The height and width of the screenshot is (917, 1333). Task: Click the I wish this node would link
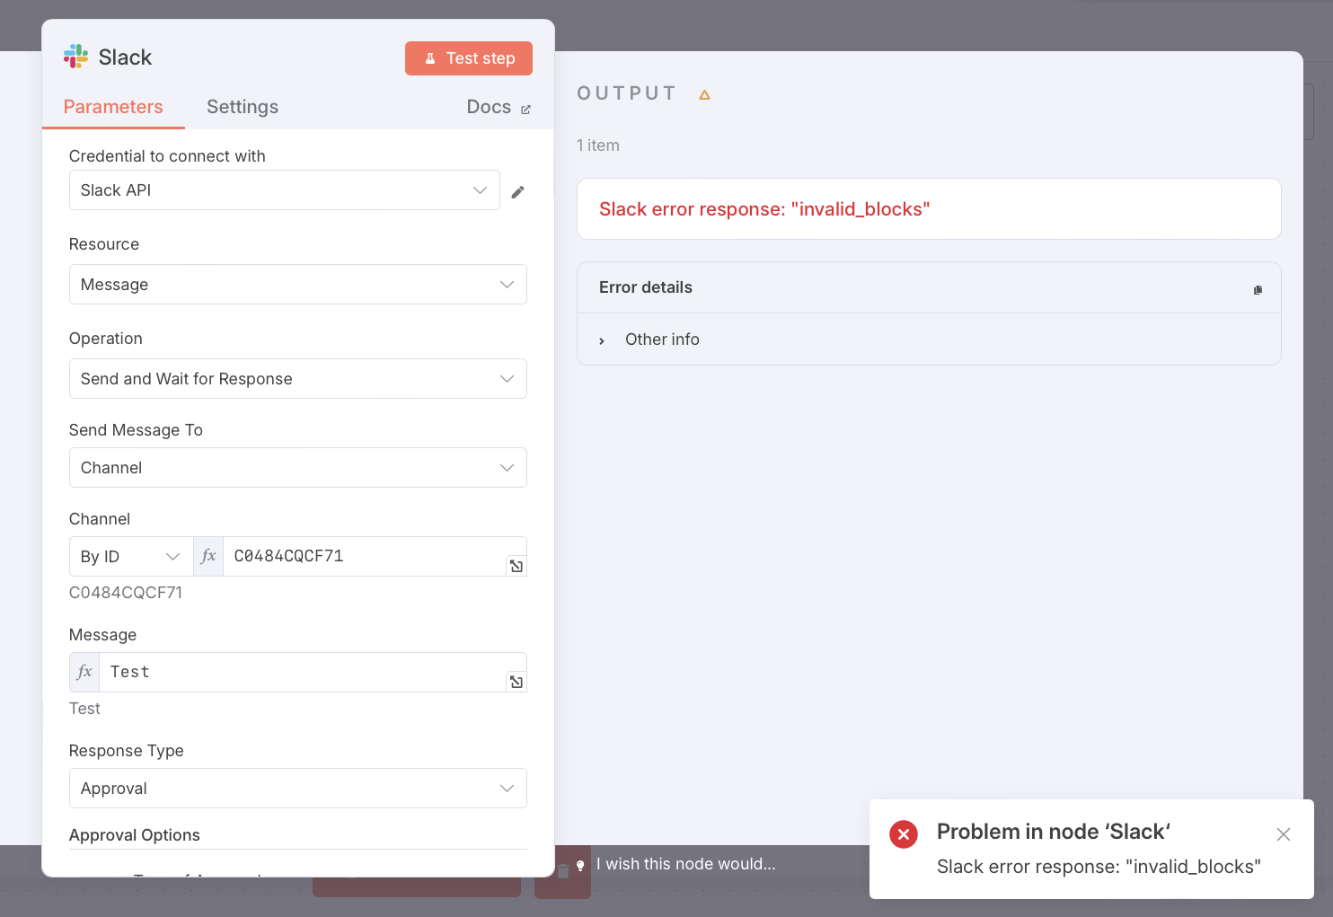pyautogui.click(x=686, y=864)
